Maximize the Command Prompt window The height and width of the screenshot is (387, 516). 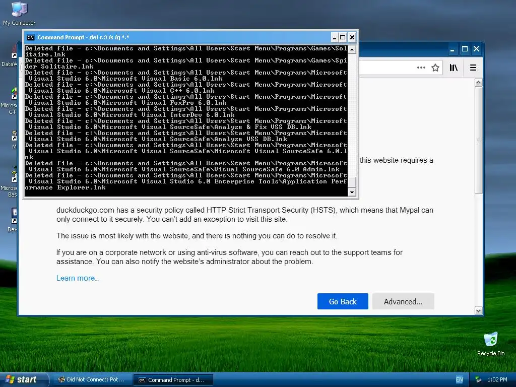(x=343, y=37)
